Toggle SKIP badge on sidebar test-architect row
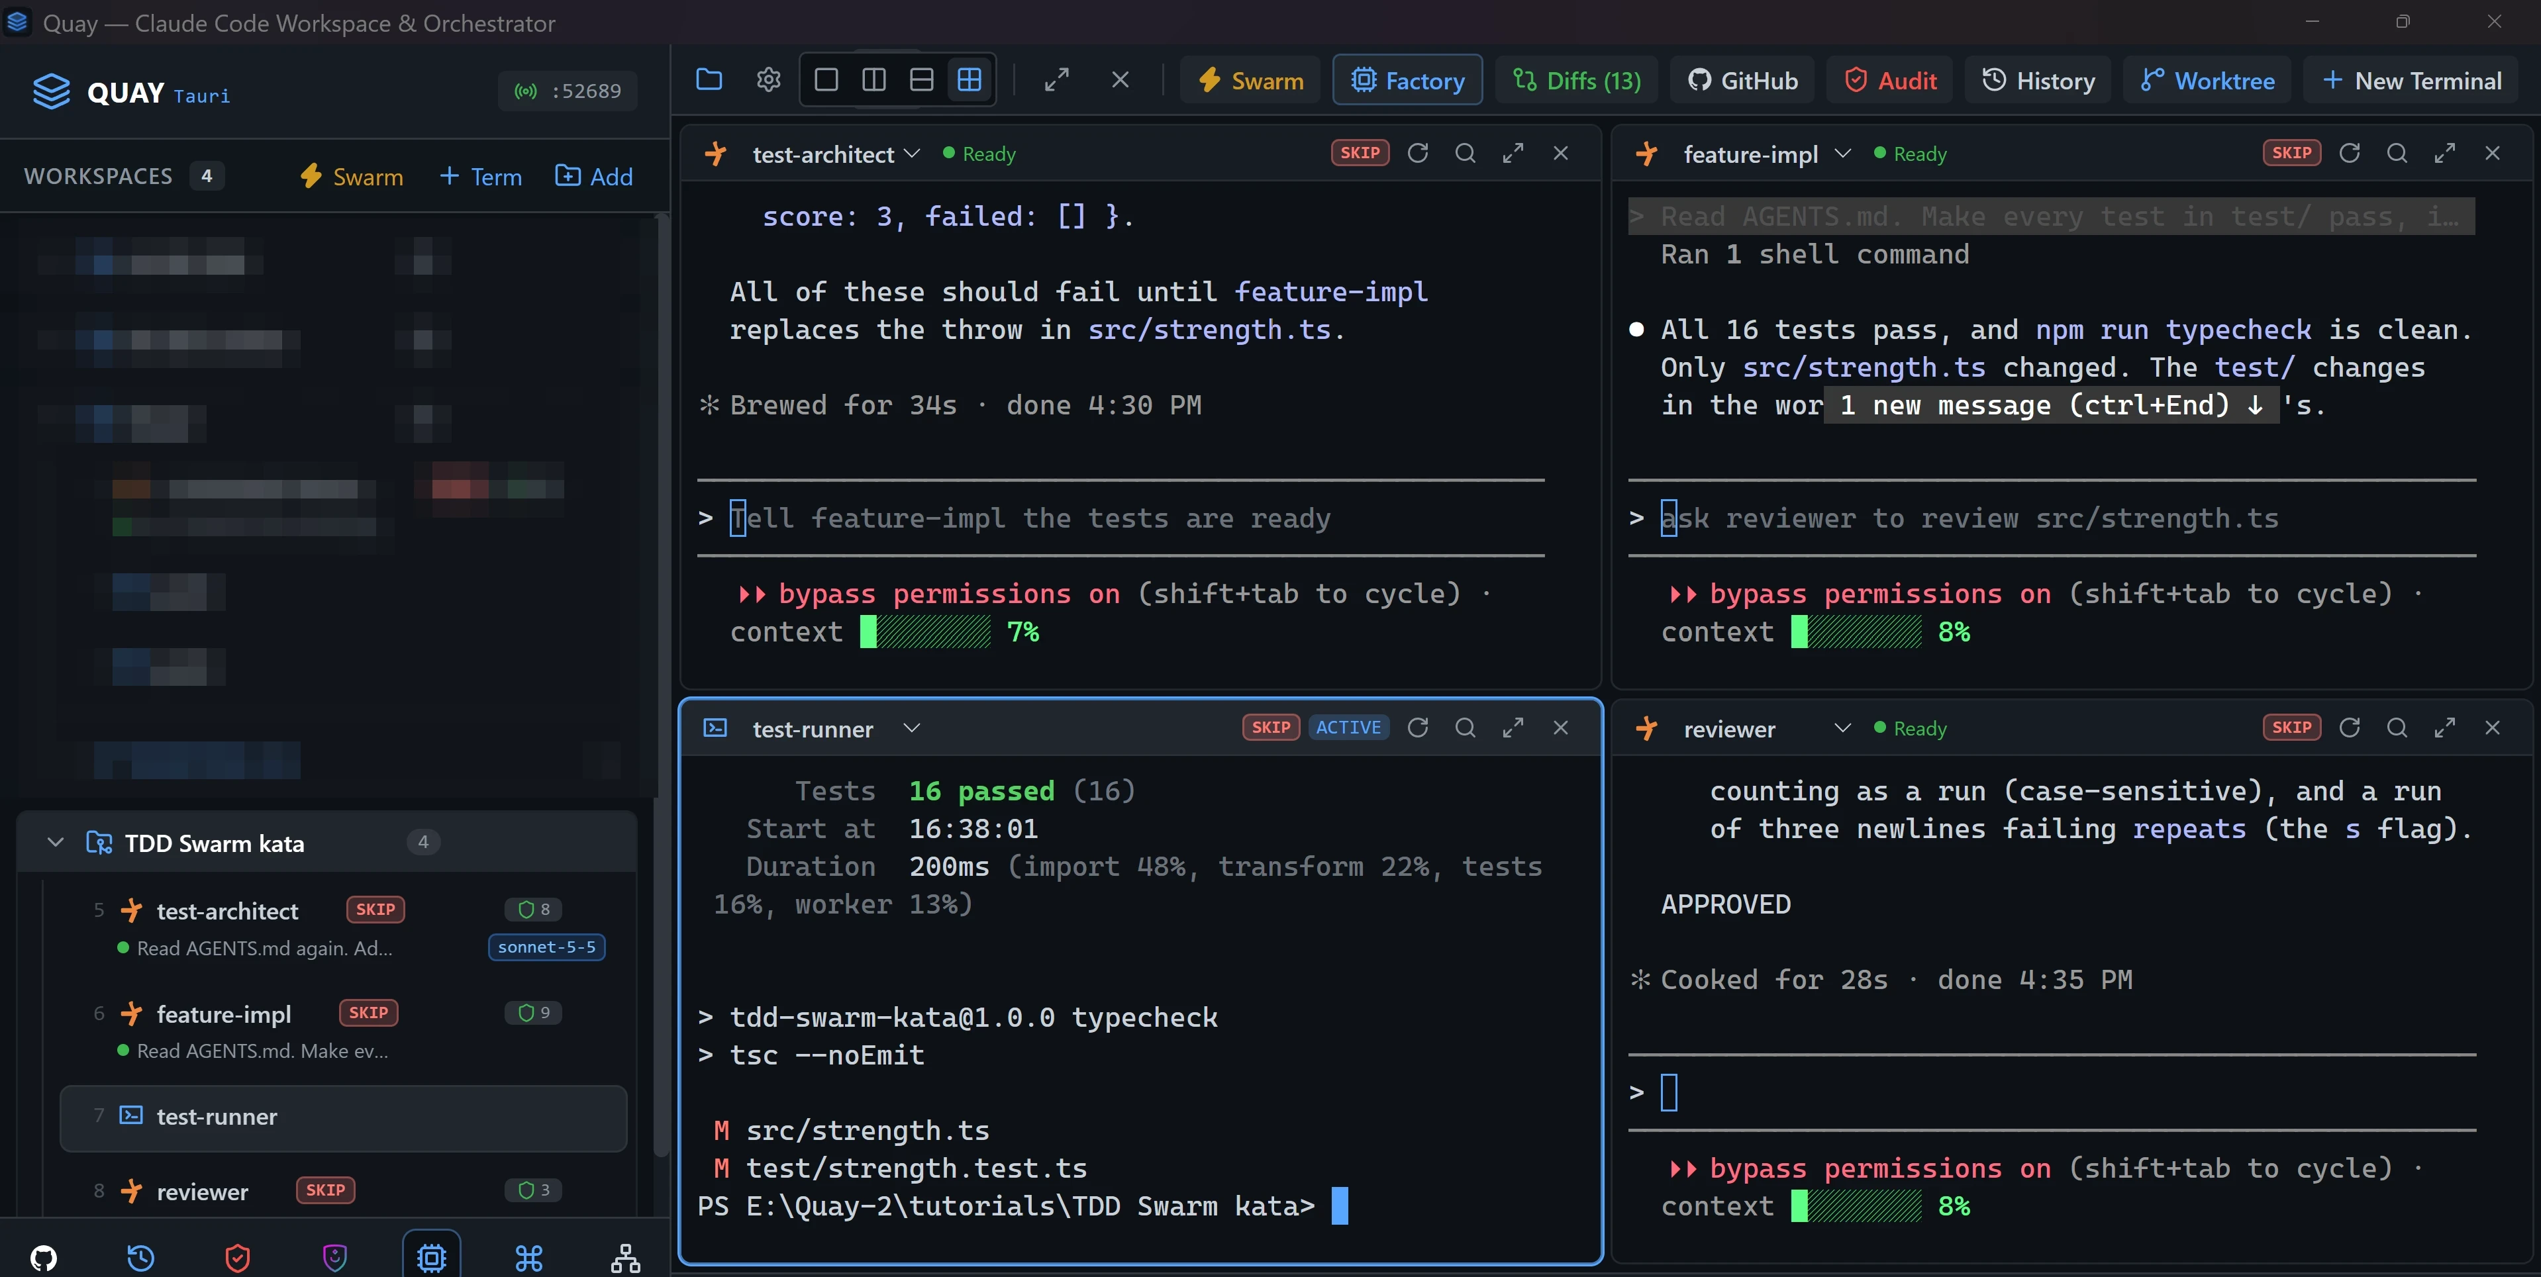 coord(375,909)
